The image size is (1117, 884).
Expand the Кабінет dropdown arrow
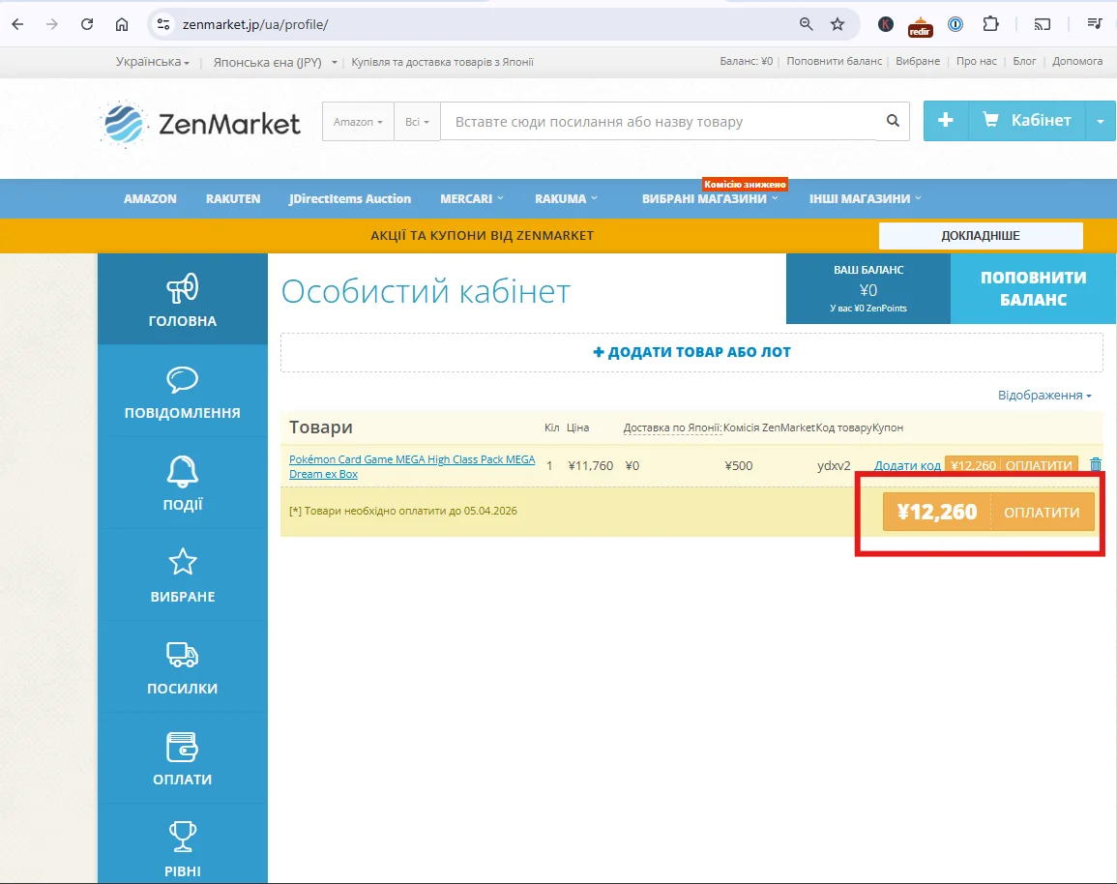[1101, 120]
